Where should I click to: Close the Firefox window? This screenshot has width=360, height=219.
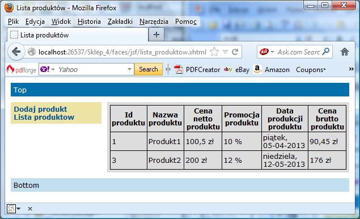[x=344, y=6]
